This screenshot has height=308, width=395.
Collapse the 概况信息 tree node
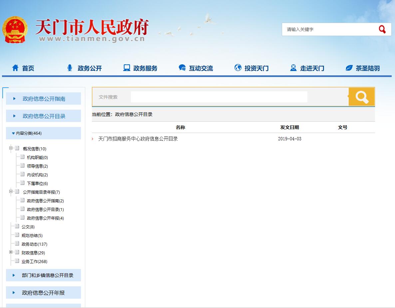click(11, 148)
